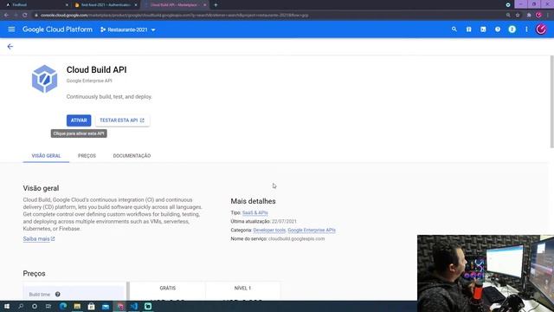
Task: Open Windows taskbar search
Action: (x=21, y=306)
